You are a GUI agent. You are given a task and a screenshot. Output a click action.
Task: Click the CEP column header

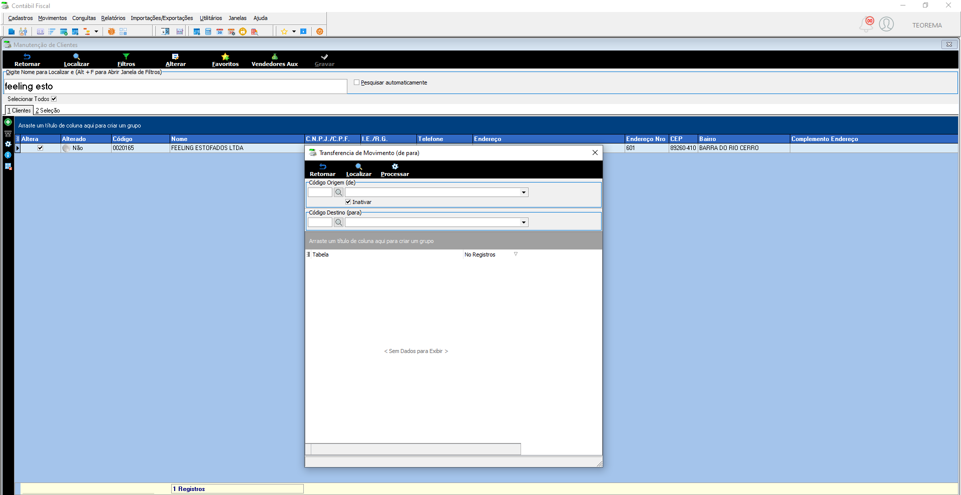click(x=683, y=139)
